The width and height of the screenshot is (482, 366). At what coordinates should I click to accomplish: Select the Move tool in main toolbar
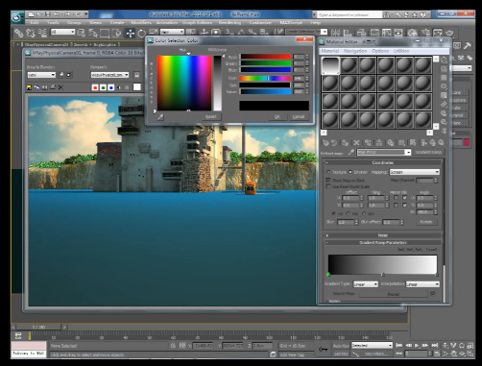point(131,33)
